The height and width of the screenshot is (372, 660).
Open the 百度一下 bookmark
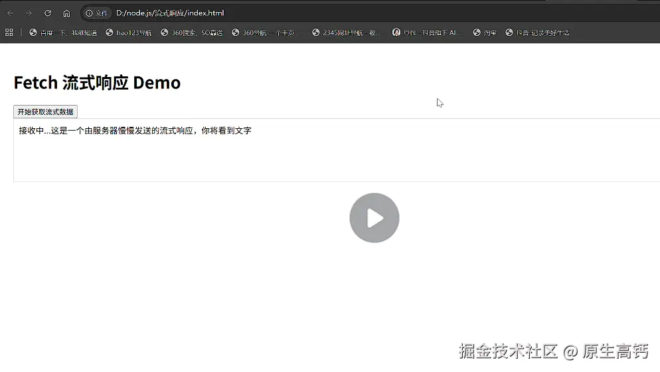pyautogui.click(x=63, y=33)
